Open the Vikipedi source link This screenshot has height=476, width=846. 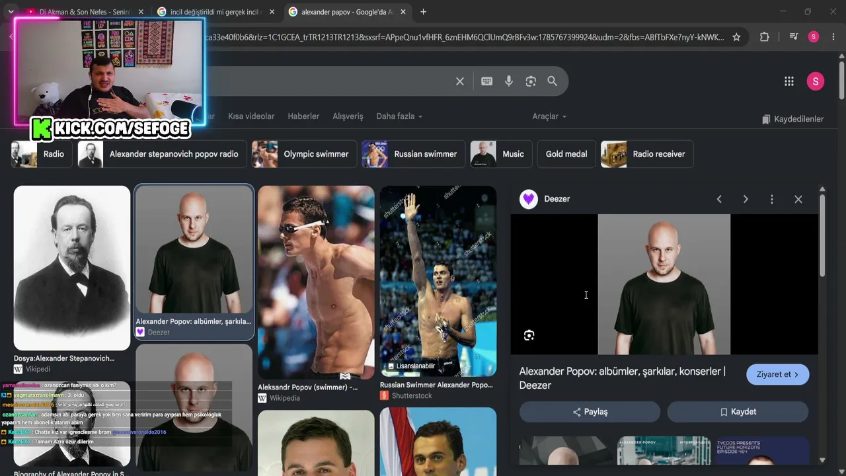(x=32, y=369)
